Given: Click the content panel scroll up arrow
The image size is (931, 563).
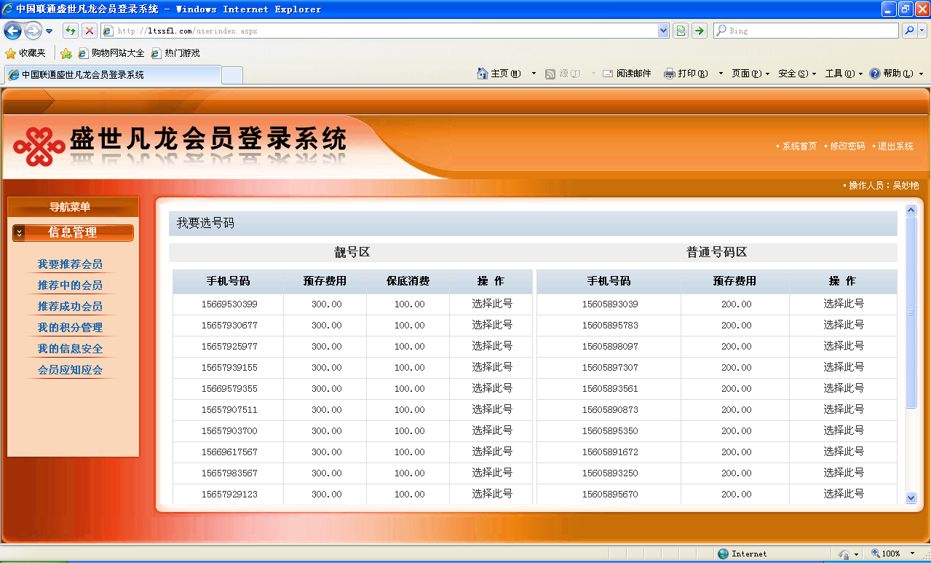Looking at the screenshot, I should pos(911,210).
